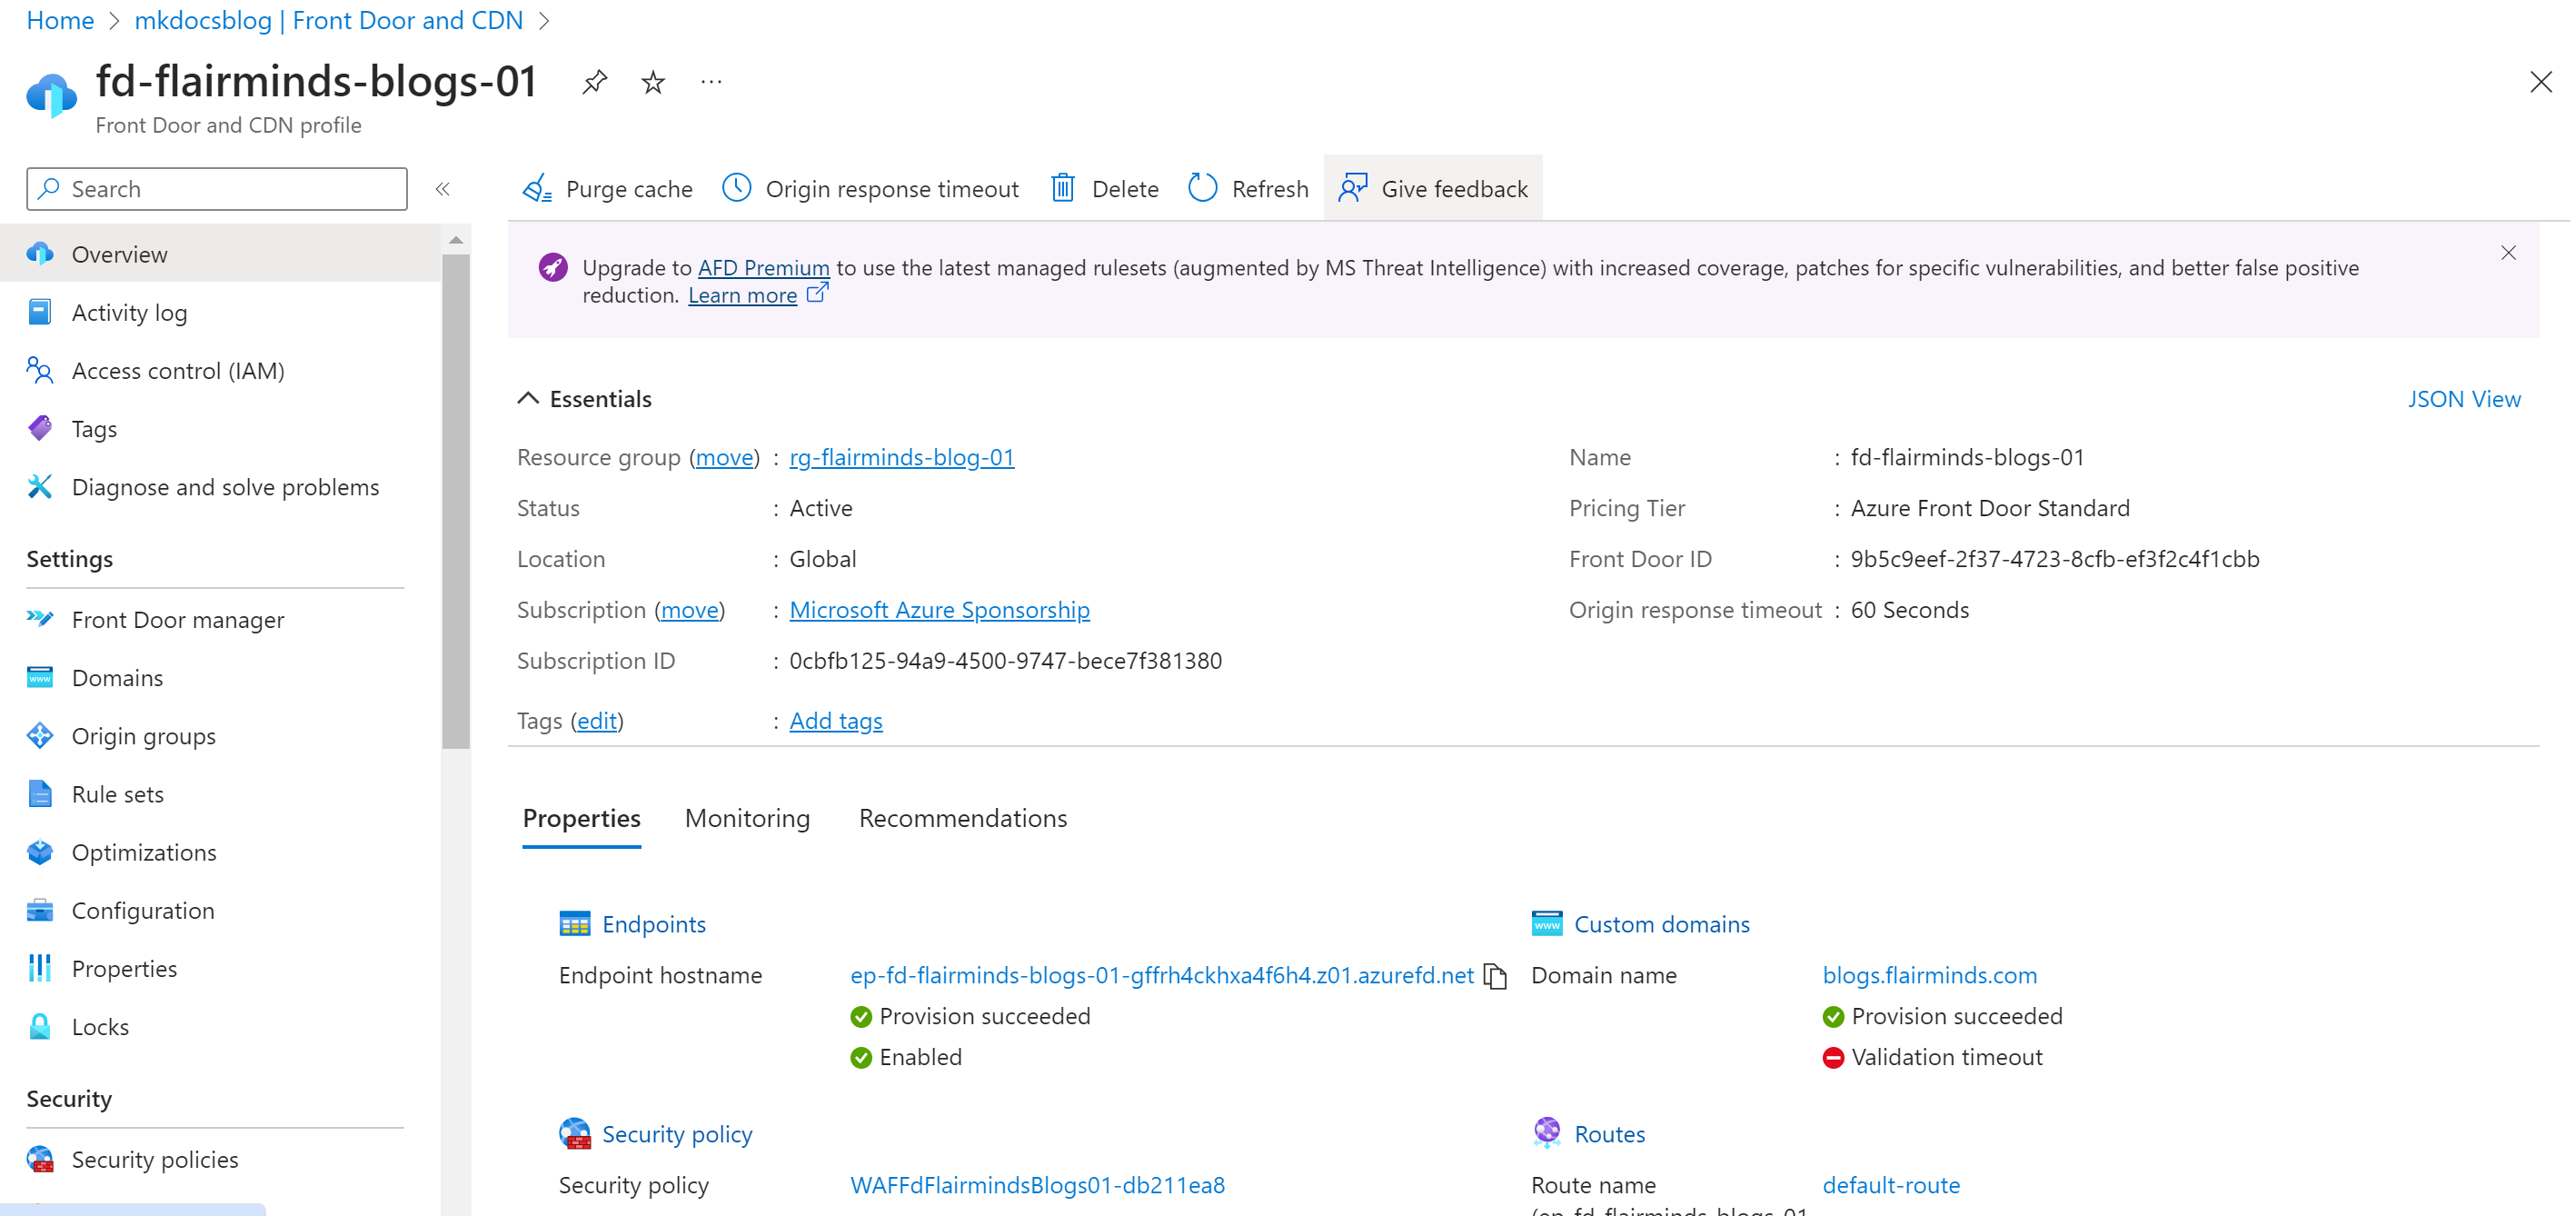This screenshot has height=1216, width=2576.
Task: Click the Security policy firewall icon
Action: (574, 1134)
